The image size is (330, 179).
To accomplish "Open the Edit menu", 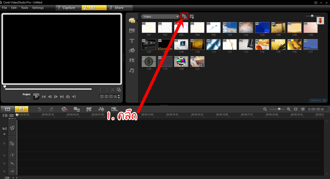I will coord(14,8).
